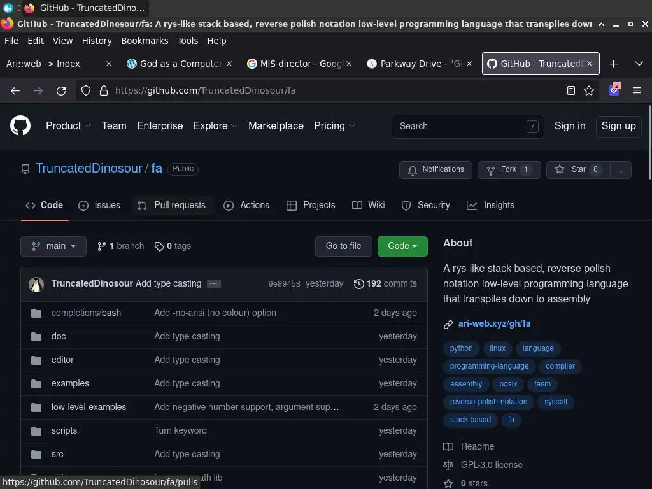Open the main branch selector dropdown

click(x=53, y=246)
